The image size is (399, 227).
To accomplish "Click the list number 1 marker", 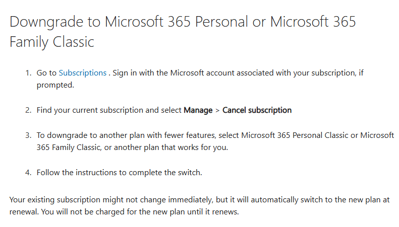I will point(28,73).
